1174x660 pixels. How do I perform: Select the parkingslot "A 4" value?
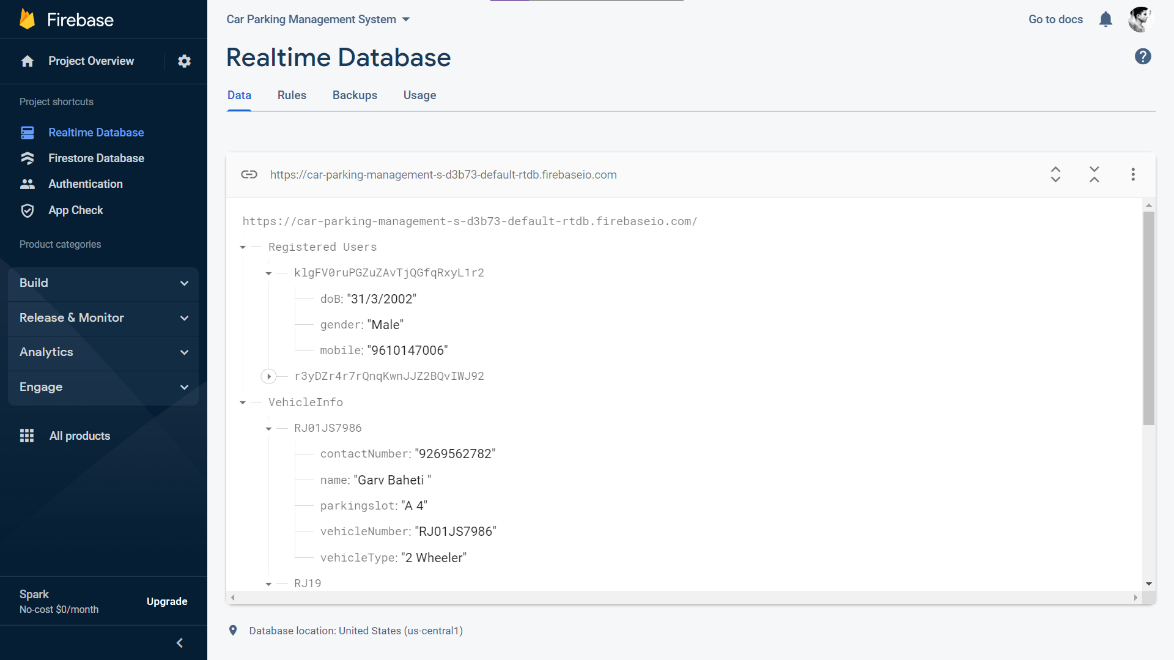coord(414,506)
